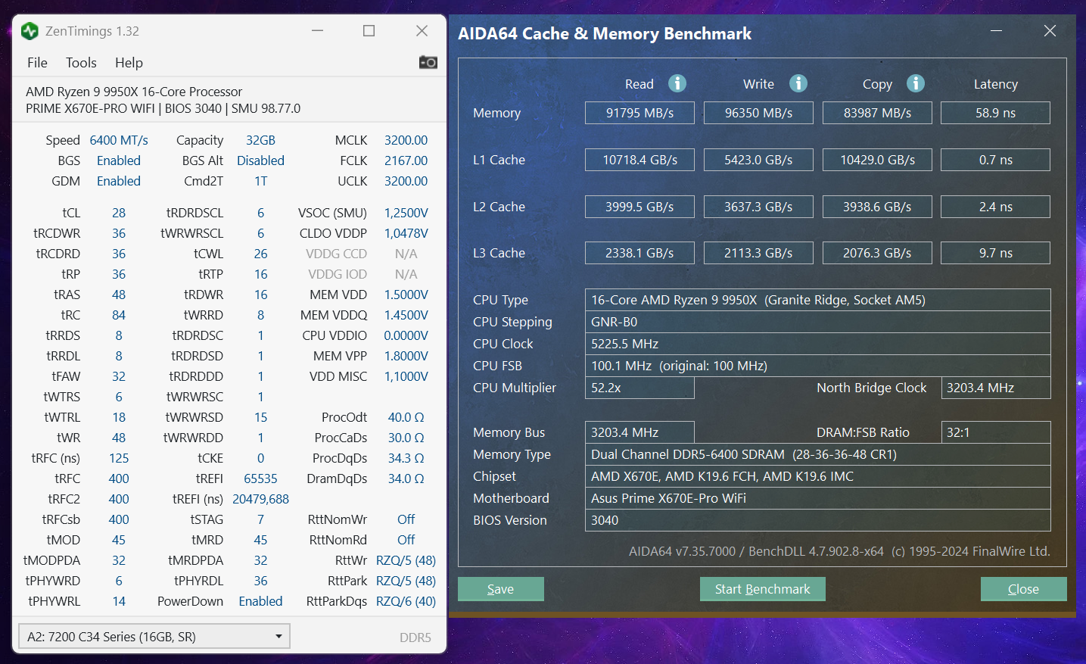Open the File menu in ZenTimings

click(37, 63)
